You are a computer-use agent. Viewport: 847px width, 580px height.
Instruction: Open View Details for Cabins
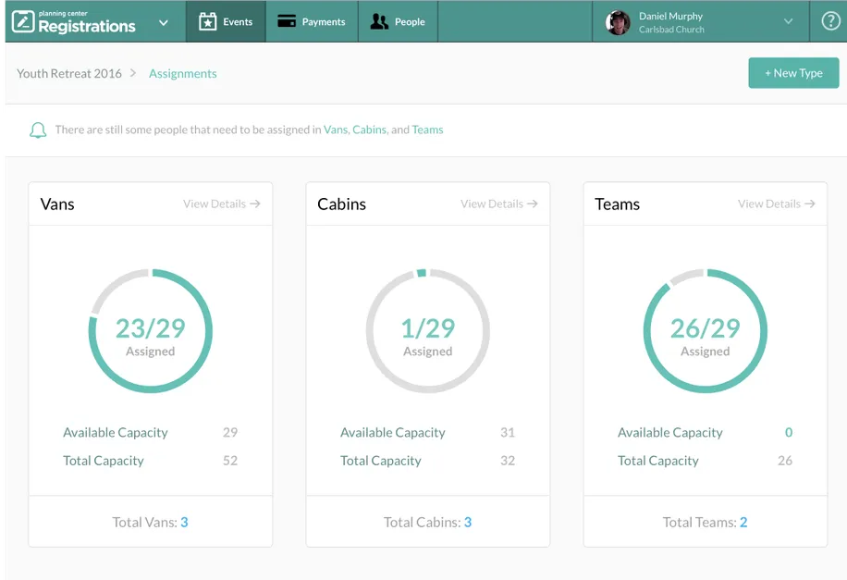pos(498,204)
